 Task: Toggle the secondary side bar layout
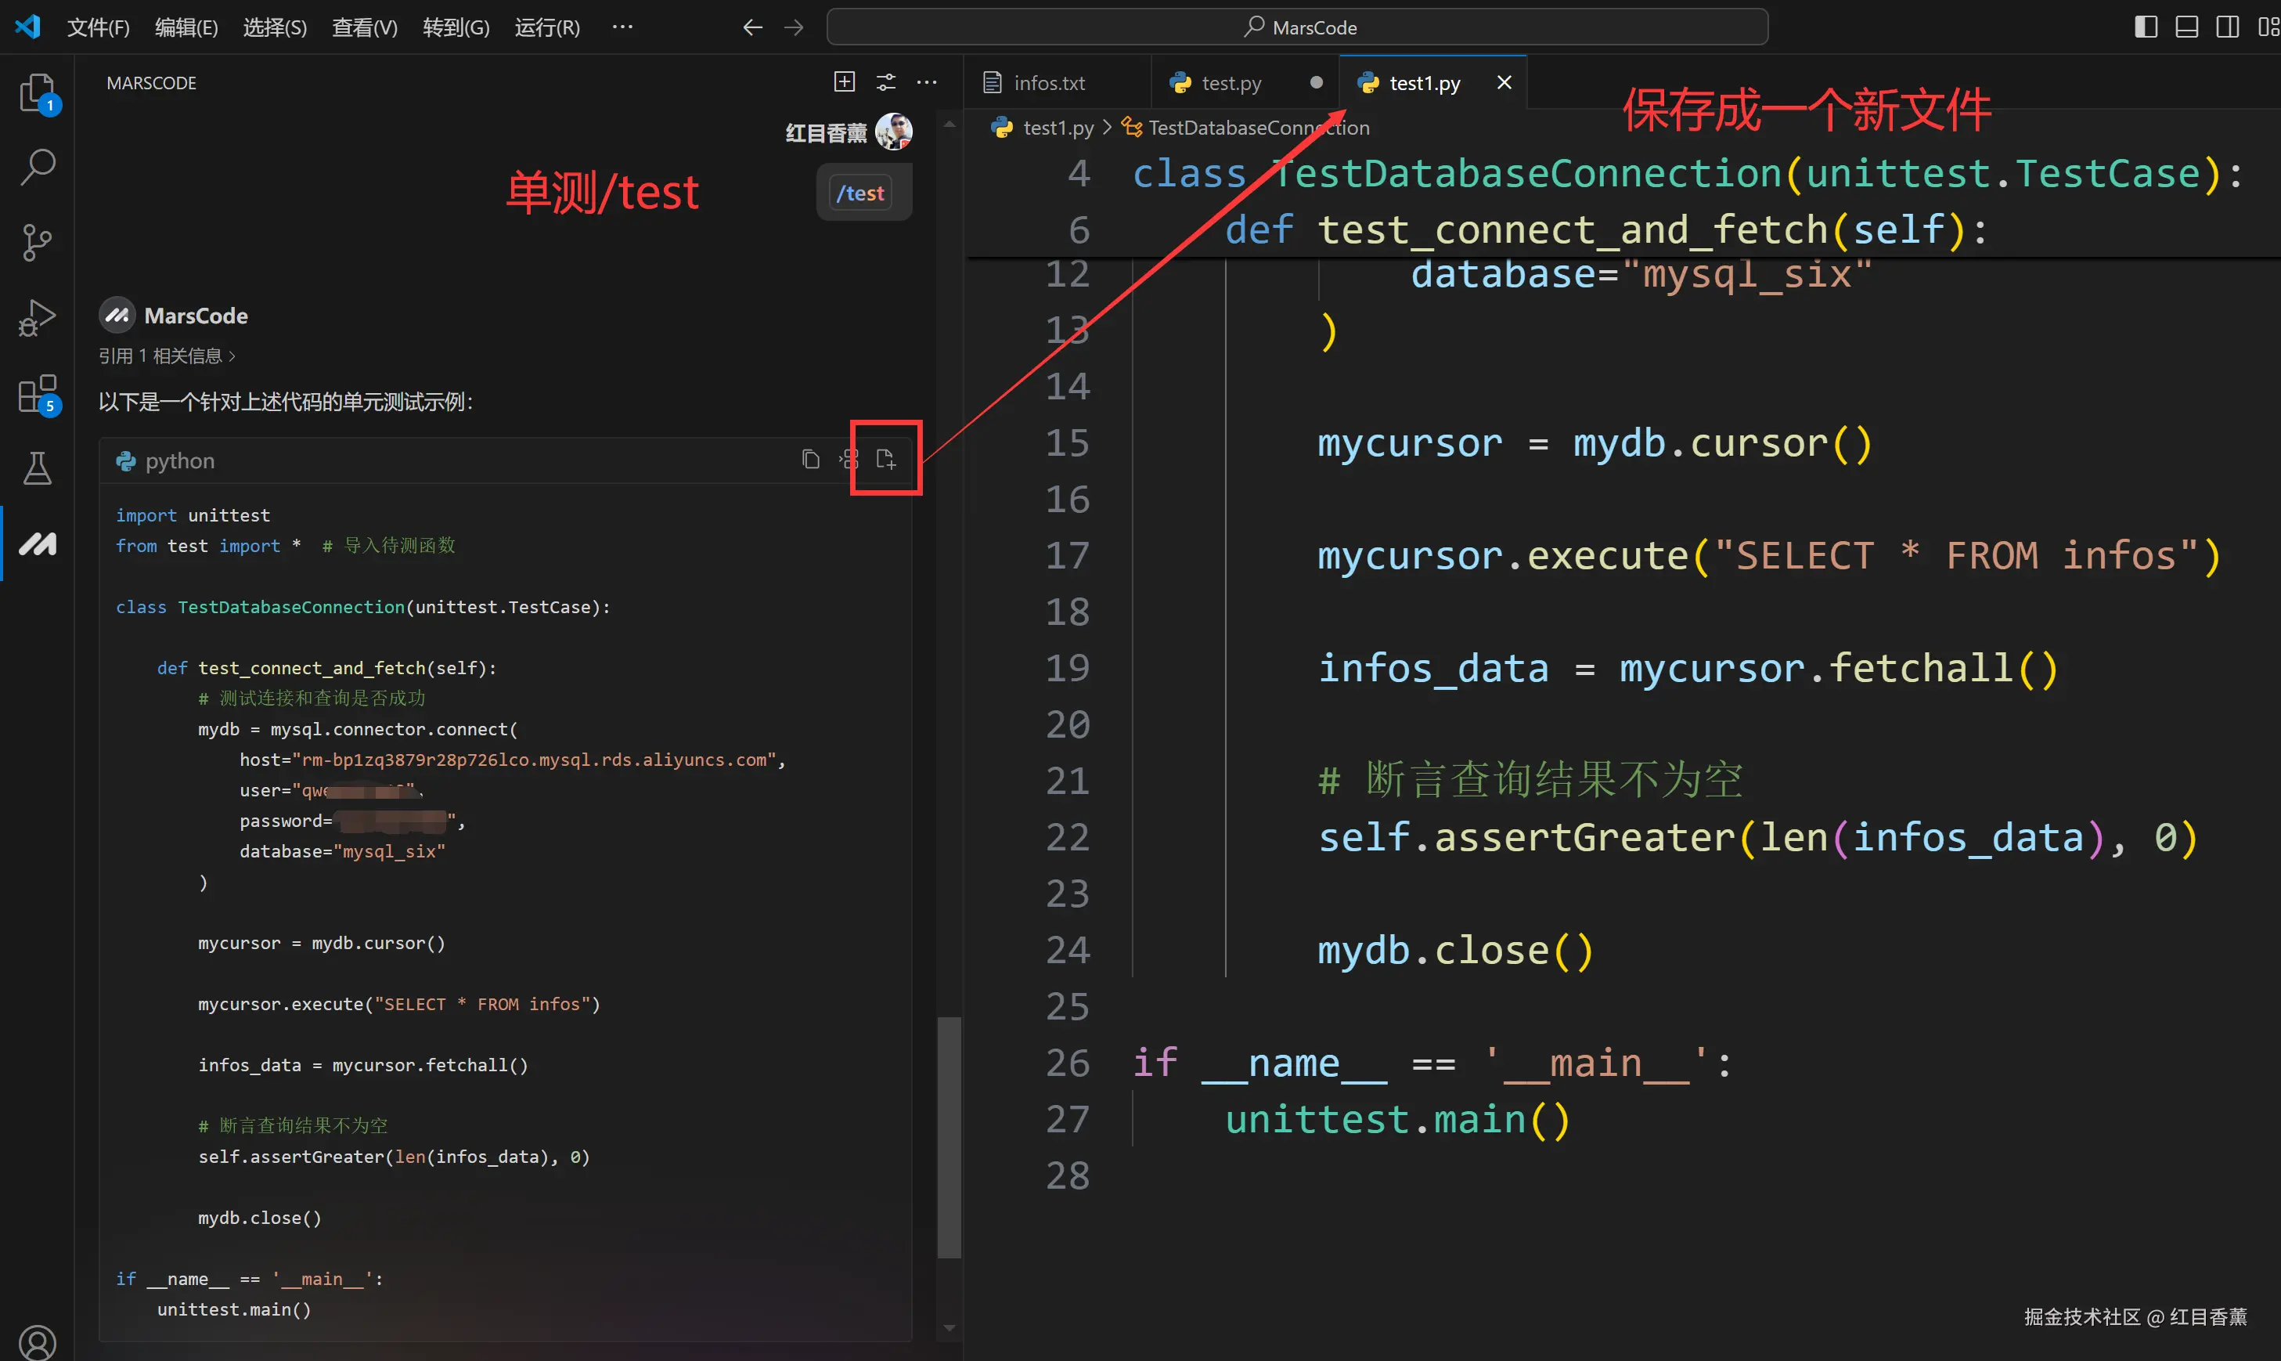click(2227, 27)
